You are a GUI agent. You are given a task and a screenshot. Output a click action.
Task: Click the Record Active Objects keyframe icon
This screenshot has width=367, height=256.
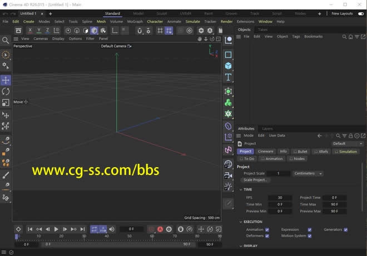tap(151, 229)
